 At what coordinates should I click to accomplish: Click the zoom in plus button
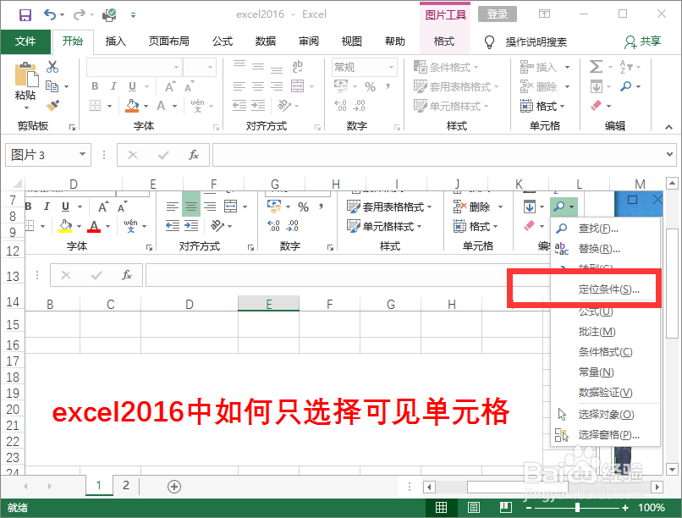click(x=625, y=508)
